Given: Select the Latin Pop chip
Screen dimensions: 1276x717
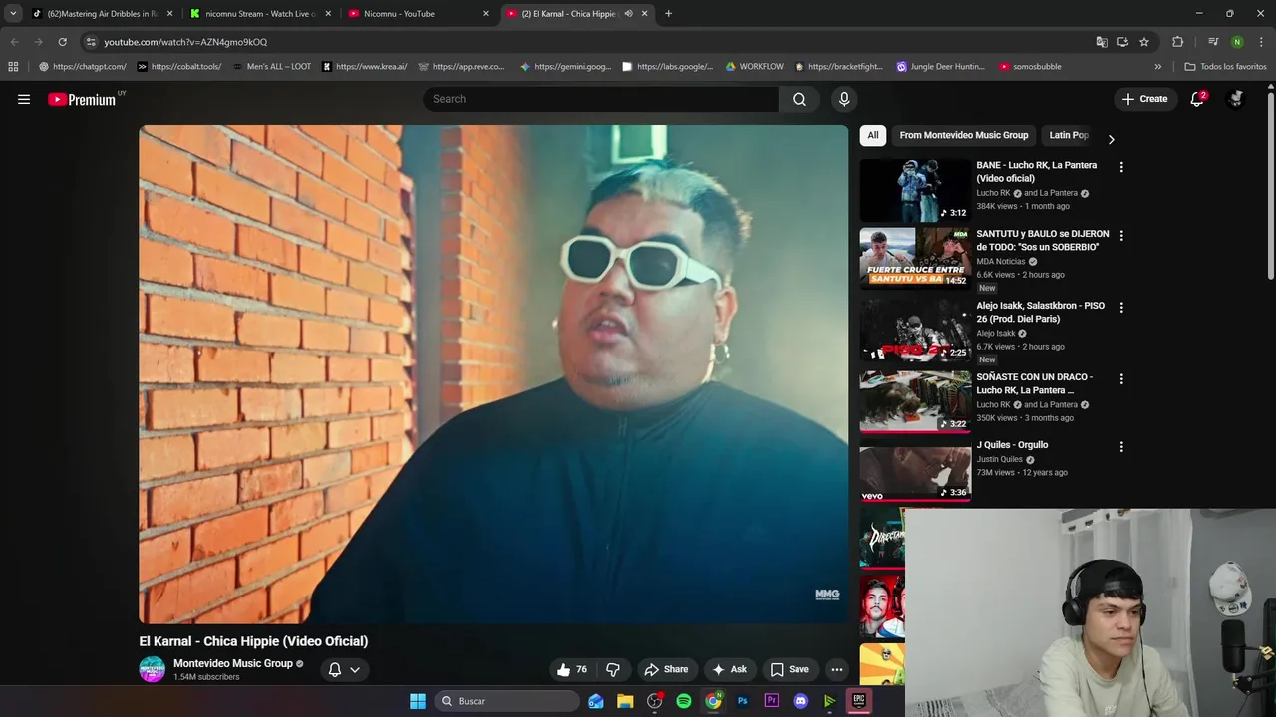Looking at the screenshot, I should tap(1069, 135).
